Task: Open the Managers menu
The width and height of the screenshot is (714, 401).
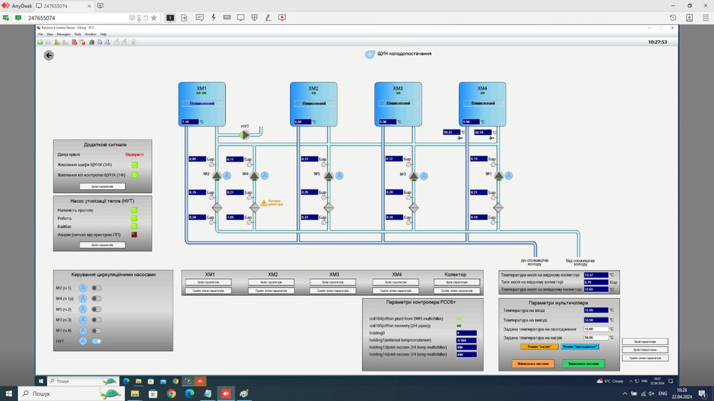Action: click(x=63, y=34)
